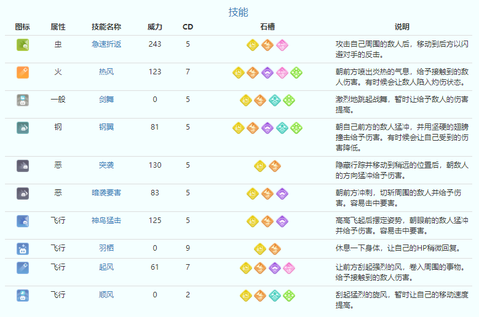Viewport: 479px width, 317px height.
Task: Click the blue flying-type icon for 起风
Action: (x=23, y=268)
